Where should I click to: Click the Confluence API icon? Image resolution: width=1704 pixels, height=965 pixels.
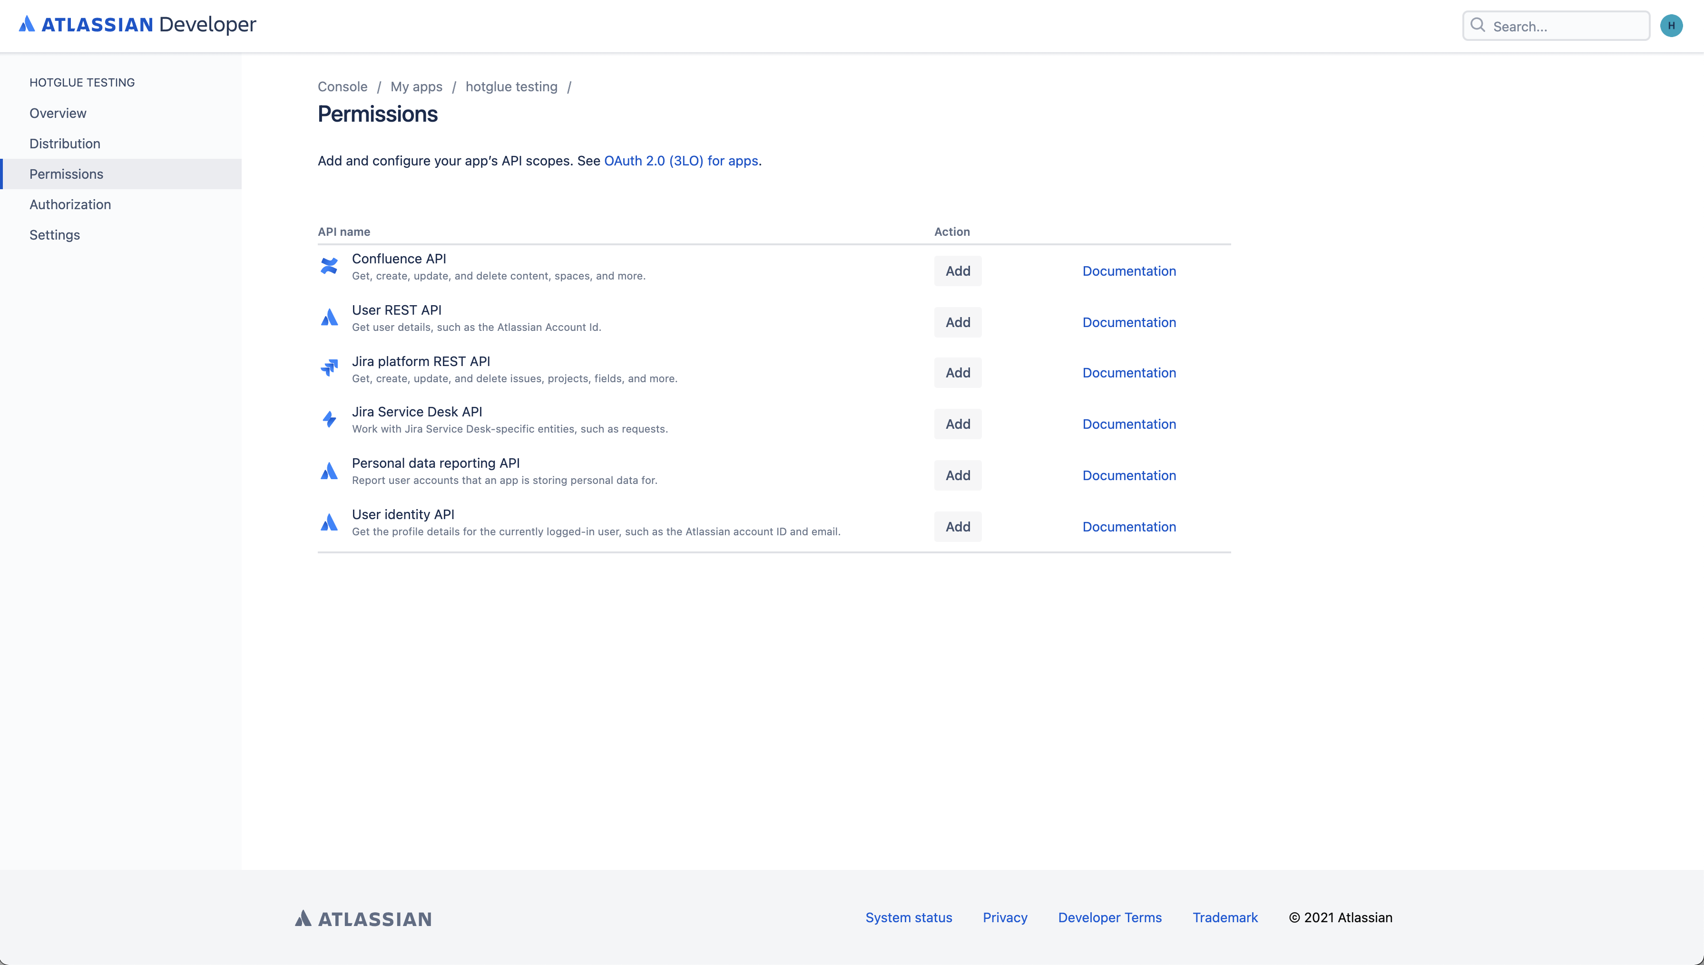click(x=329, y=266)
